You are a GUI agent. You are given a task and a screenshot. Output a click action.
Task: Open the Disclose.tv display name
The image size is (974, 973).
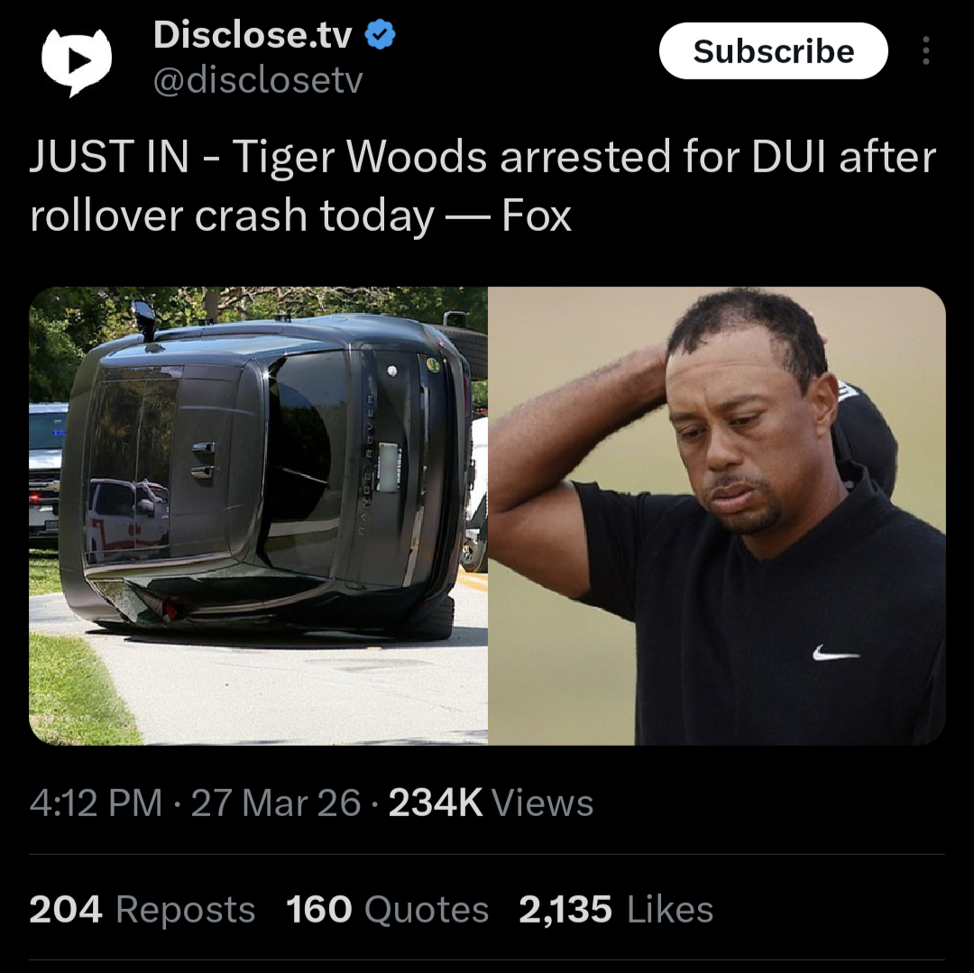[x=253, y=34]
